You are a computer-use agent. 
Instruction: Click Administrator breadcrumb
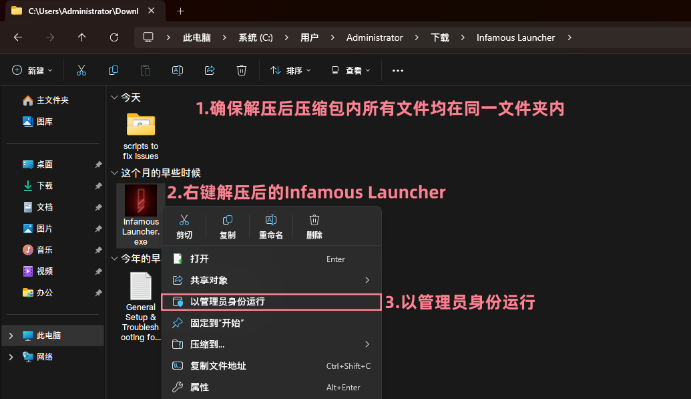click(x=375, y=37)
